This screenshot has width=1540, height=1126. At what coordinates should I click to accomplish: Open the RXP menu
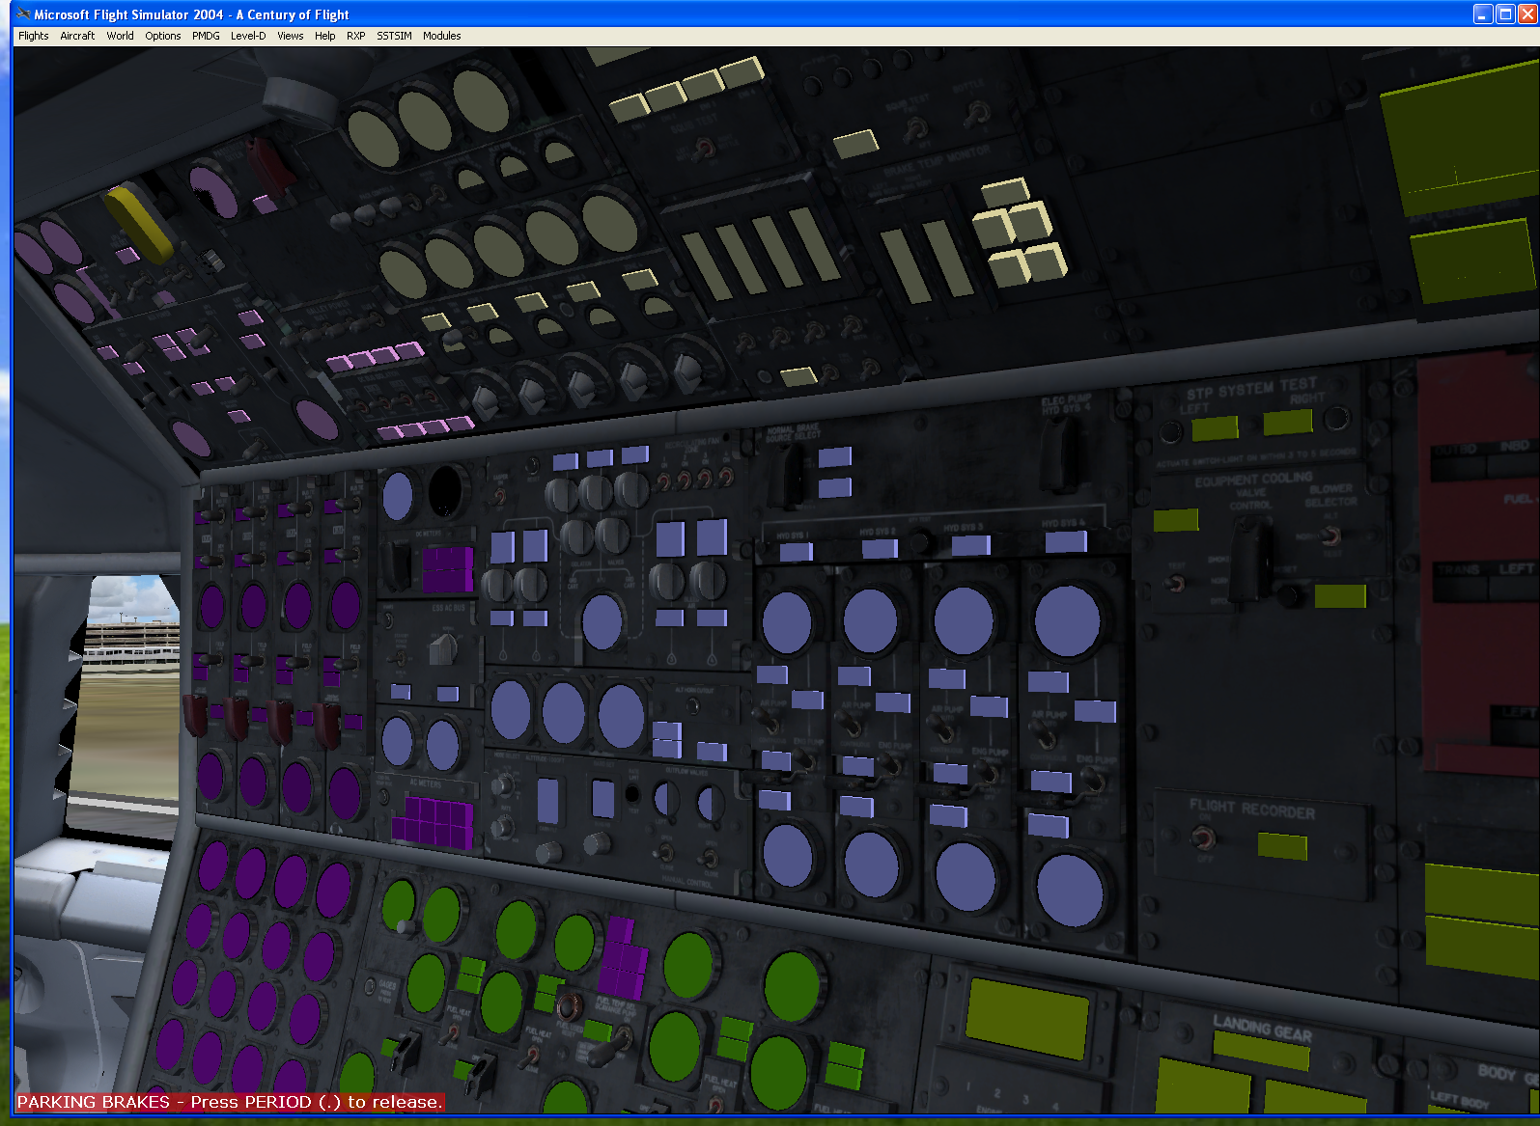click(x=355, y=36)
